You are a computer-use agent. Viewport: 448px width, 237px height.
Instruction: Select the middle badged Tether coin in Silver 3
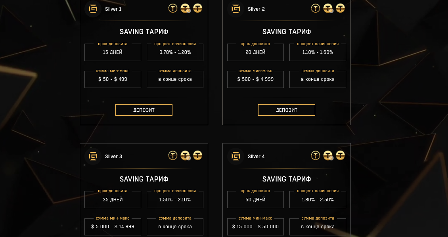185,156
